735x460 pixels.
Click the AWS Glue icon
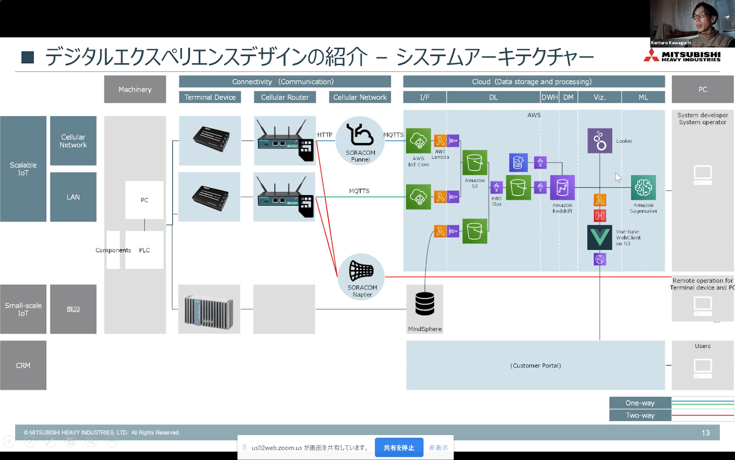click(x=497, y=187)
